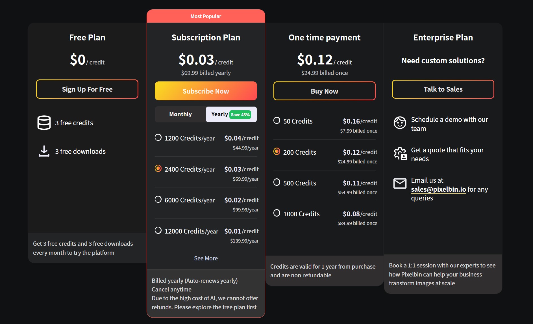Expand plans with See More link
533x324 pixels.
tap(206, 258)
